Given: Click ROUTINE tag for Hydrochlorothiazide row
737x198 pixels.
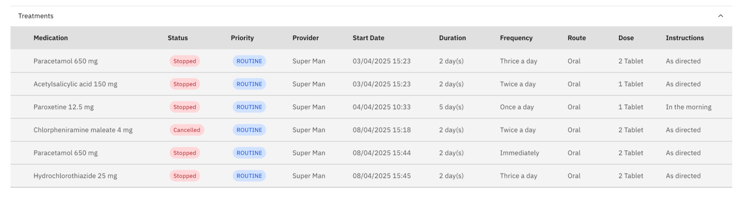Looking at the screenshot, I should pyautogui.click(x=249, y=176).
